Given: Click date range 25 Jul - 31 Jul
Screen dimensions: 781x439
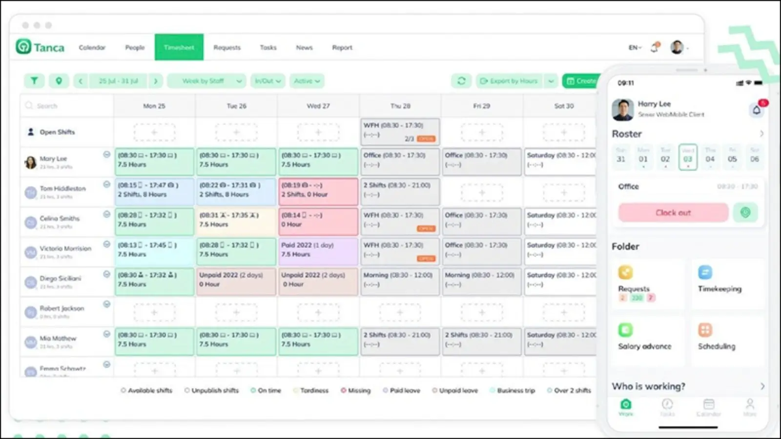Looking at the screenshot, I should 118,81.
